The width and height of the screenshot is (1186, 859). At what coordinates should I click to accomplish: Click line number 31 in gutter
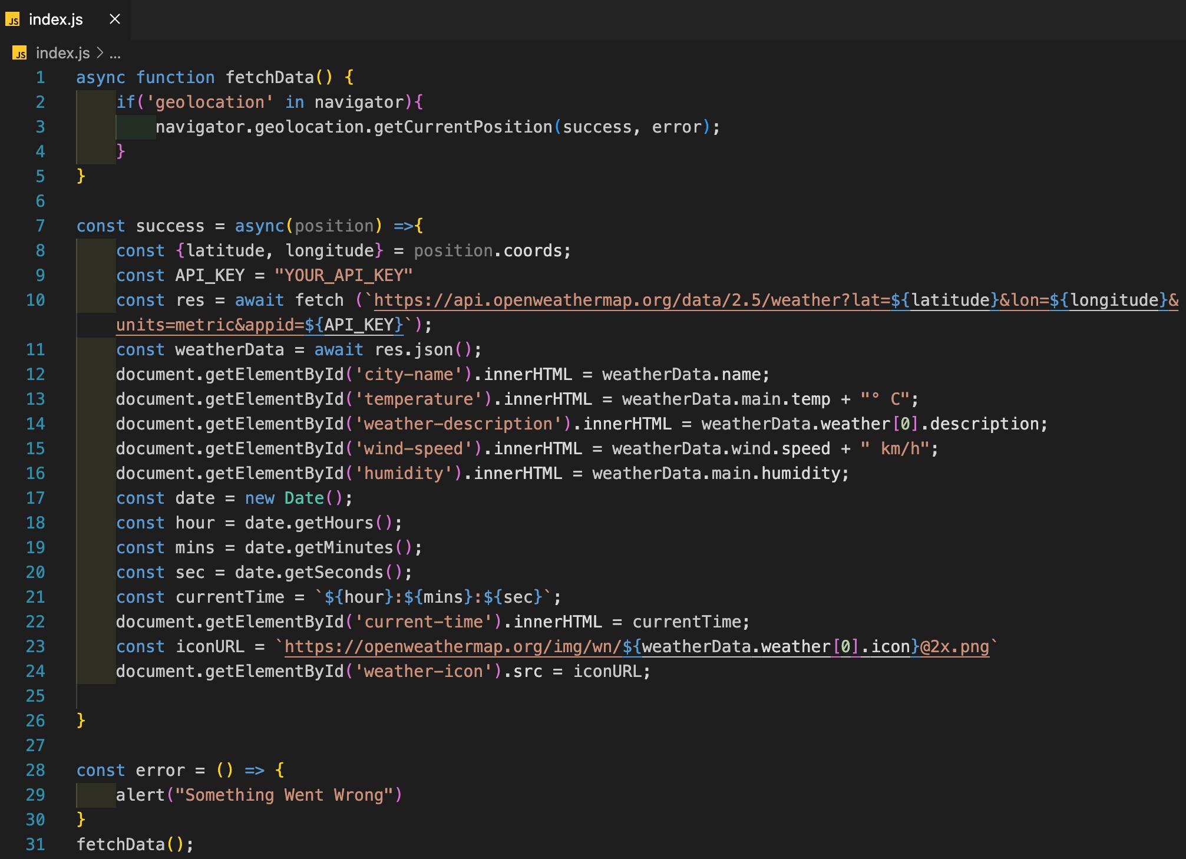[35, 845]
